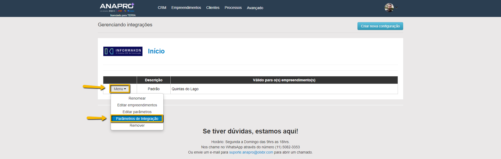Open the Clientes menu
The height and width of the screenshot is (159, 501).
point(213,8)
